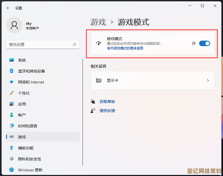Click the System monitor icon in sidebar

(12, 60)
